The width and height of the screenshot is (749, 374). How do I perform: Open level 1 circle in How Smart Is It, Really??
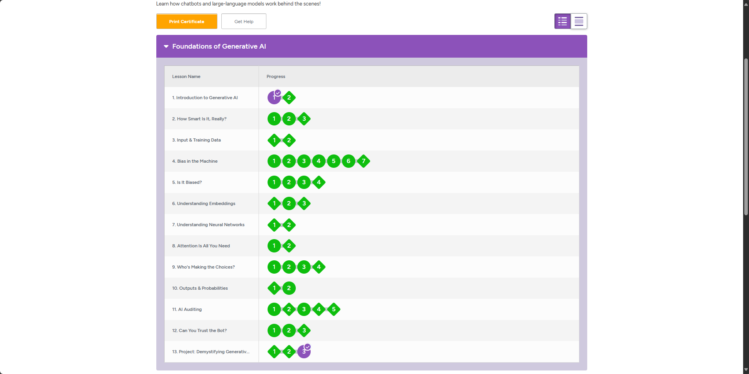pyautogui.click(x=274, y=119)
